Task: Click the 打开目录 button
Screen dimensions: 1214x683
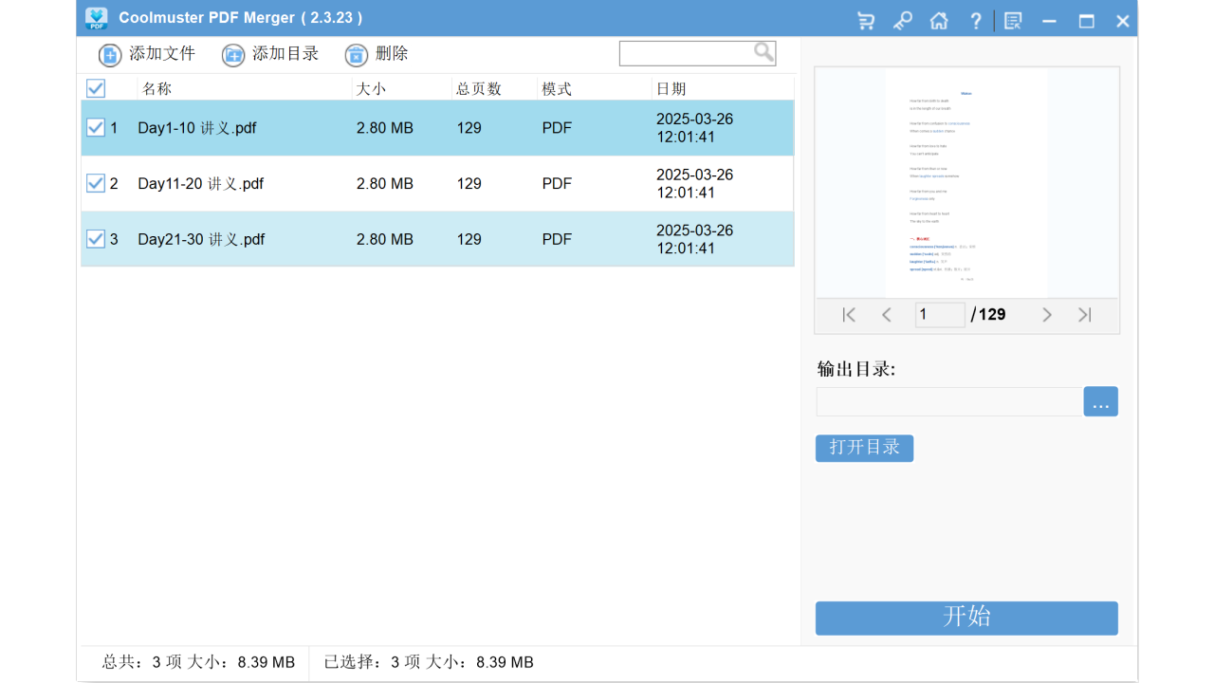Action: (864, 448)
